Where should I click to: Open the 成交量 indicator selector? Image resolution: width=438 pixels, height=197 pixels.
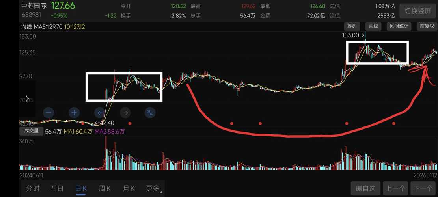click(31, 131)
